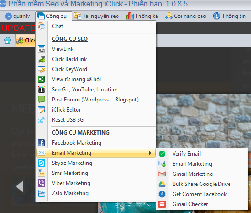Viewport: 251px width, 213px height.
Task: Click the Home house icon in the tab bar
Action: (7, 40)
